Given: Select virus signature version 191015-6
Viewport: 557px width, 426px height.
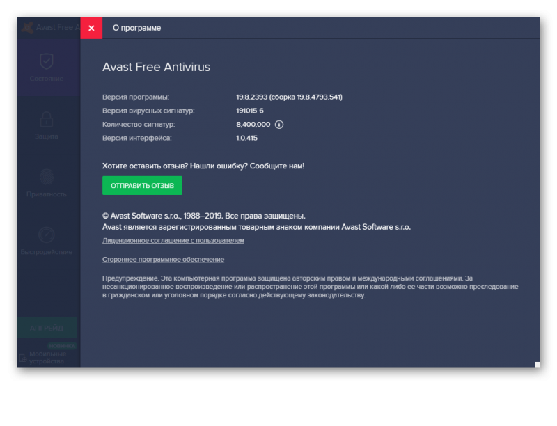Looking at the screenshot, I should pyautogui.click(x=250, y=111).
